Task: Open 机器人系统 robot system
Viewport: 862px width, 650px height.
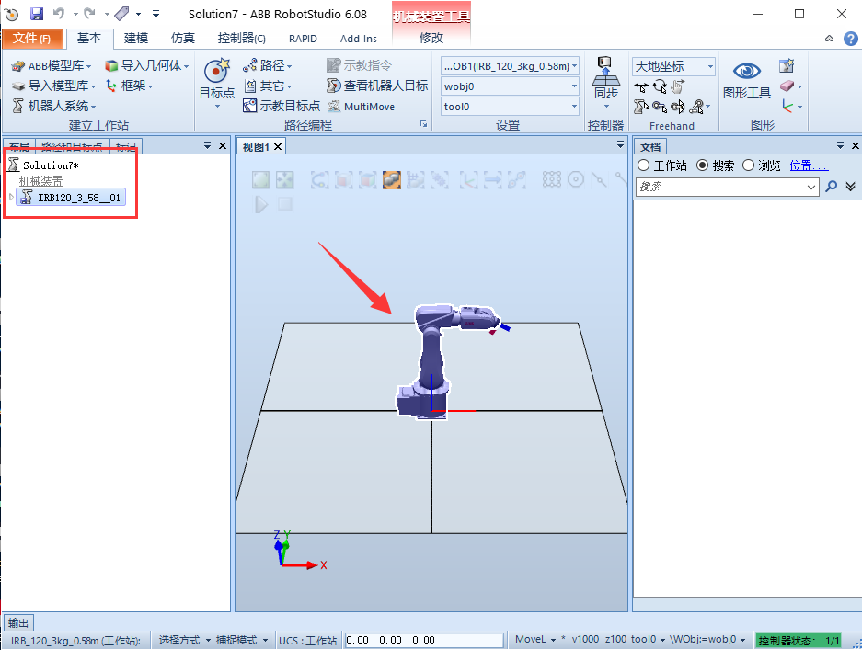Action: [x=54, y=106]
